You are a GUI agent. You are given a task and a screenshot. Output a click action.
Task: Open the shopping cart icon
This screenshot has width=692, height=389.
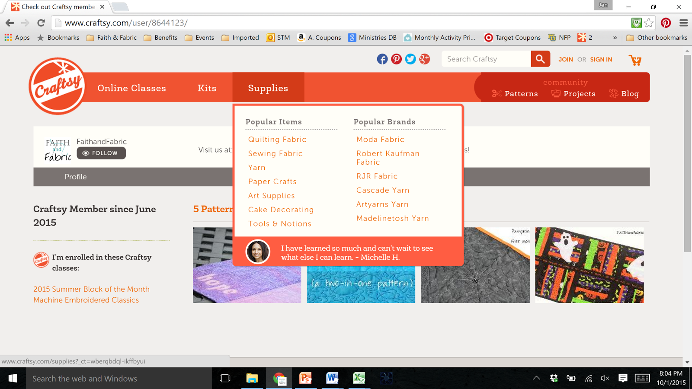tap(635, 60)
